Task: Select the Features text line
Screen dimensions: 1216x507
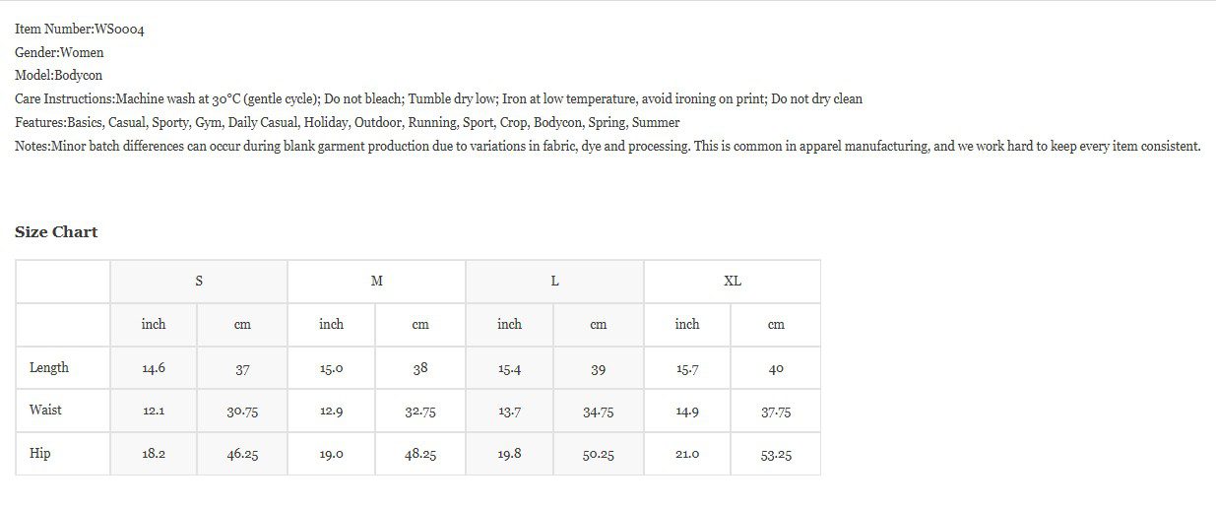Action: [x=347, y=123]
